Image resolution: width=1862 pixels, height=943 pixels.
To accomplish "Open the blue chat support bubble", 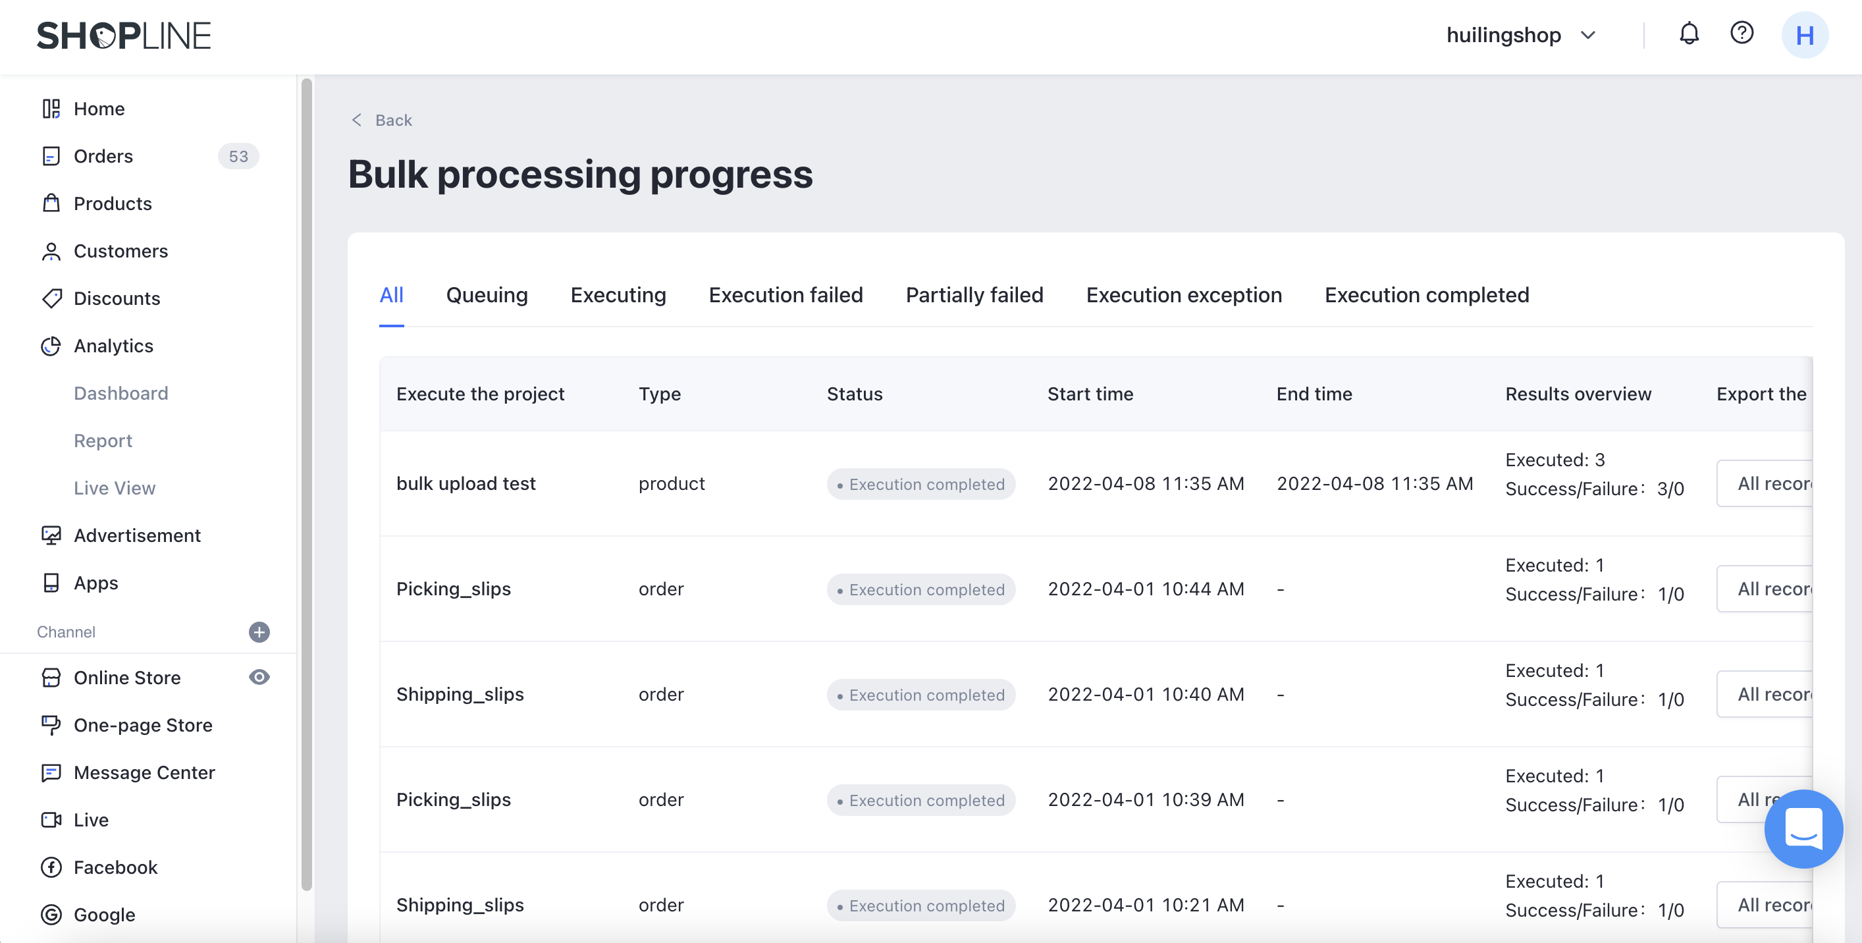I will pos(1803,828).
